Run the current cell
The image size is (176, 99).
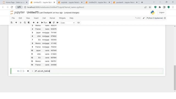coord(44,23)
